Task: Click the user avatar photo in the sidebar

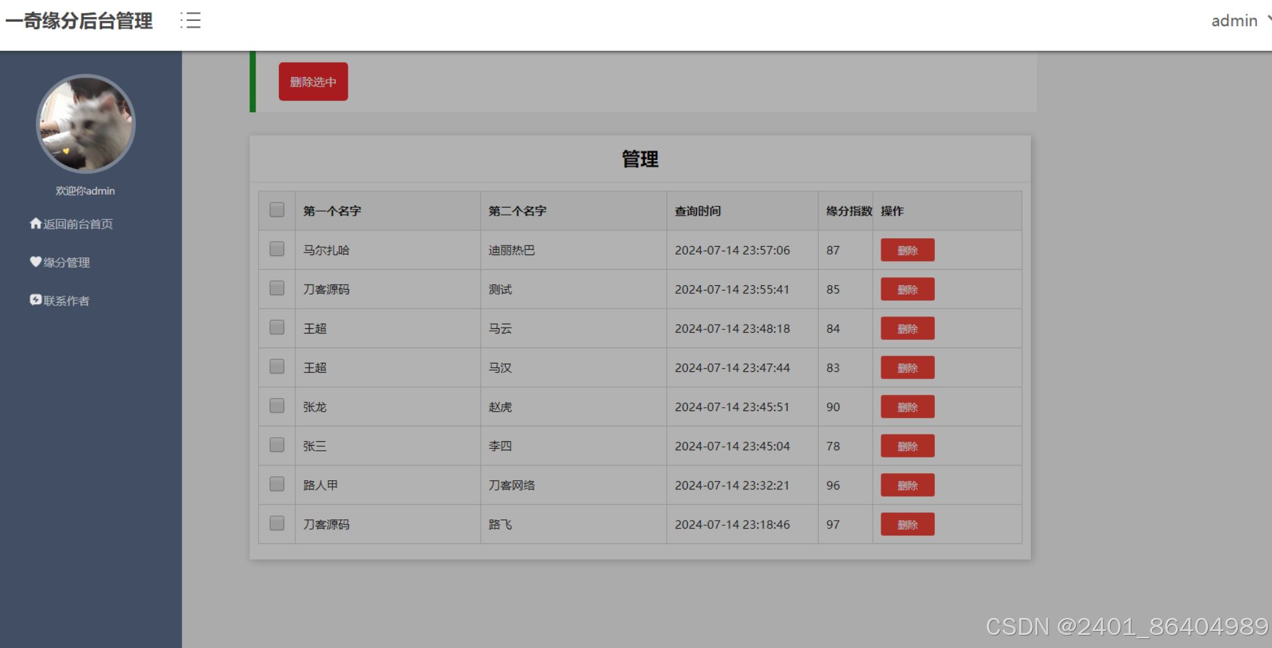Action: [85, 124]
